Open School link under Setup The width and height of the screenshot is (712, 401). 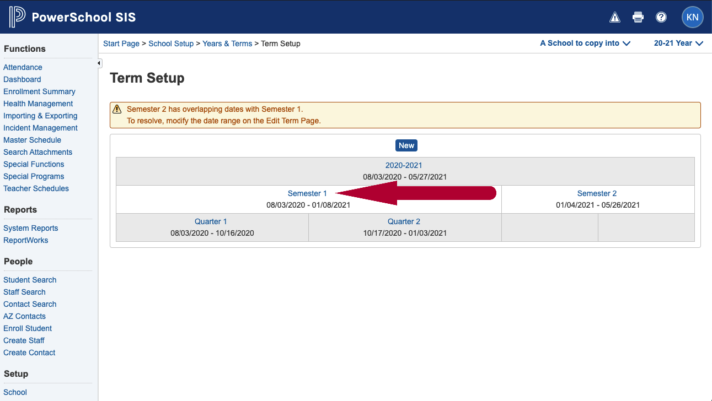15,392
